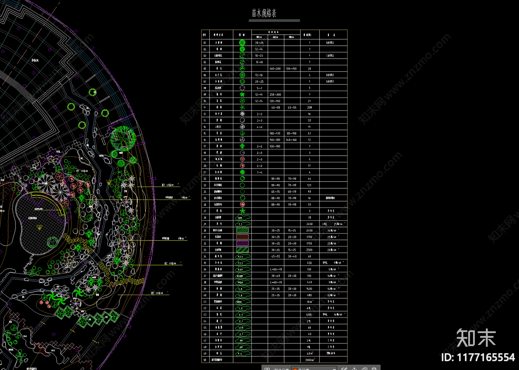Select the white segmented circle symbol in row 16
The image size is (519, 370).
(242, 140)
